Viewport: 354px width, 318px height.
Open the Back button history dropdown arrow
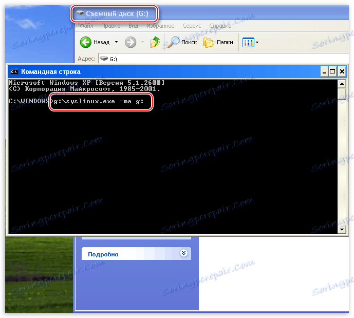[116, 42]
